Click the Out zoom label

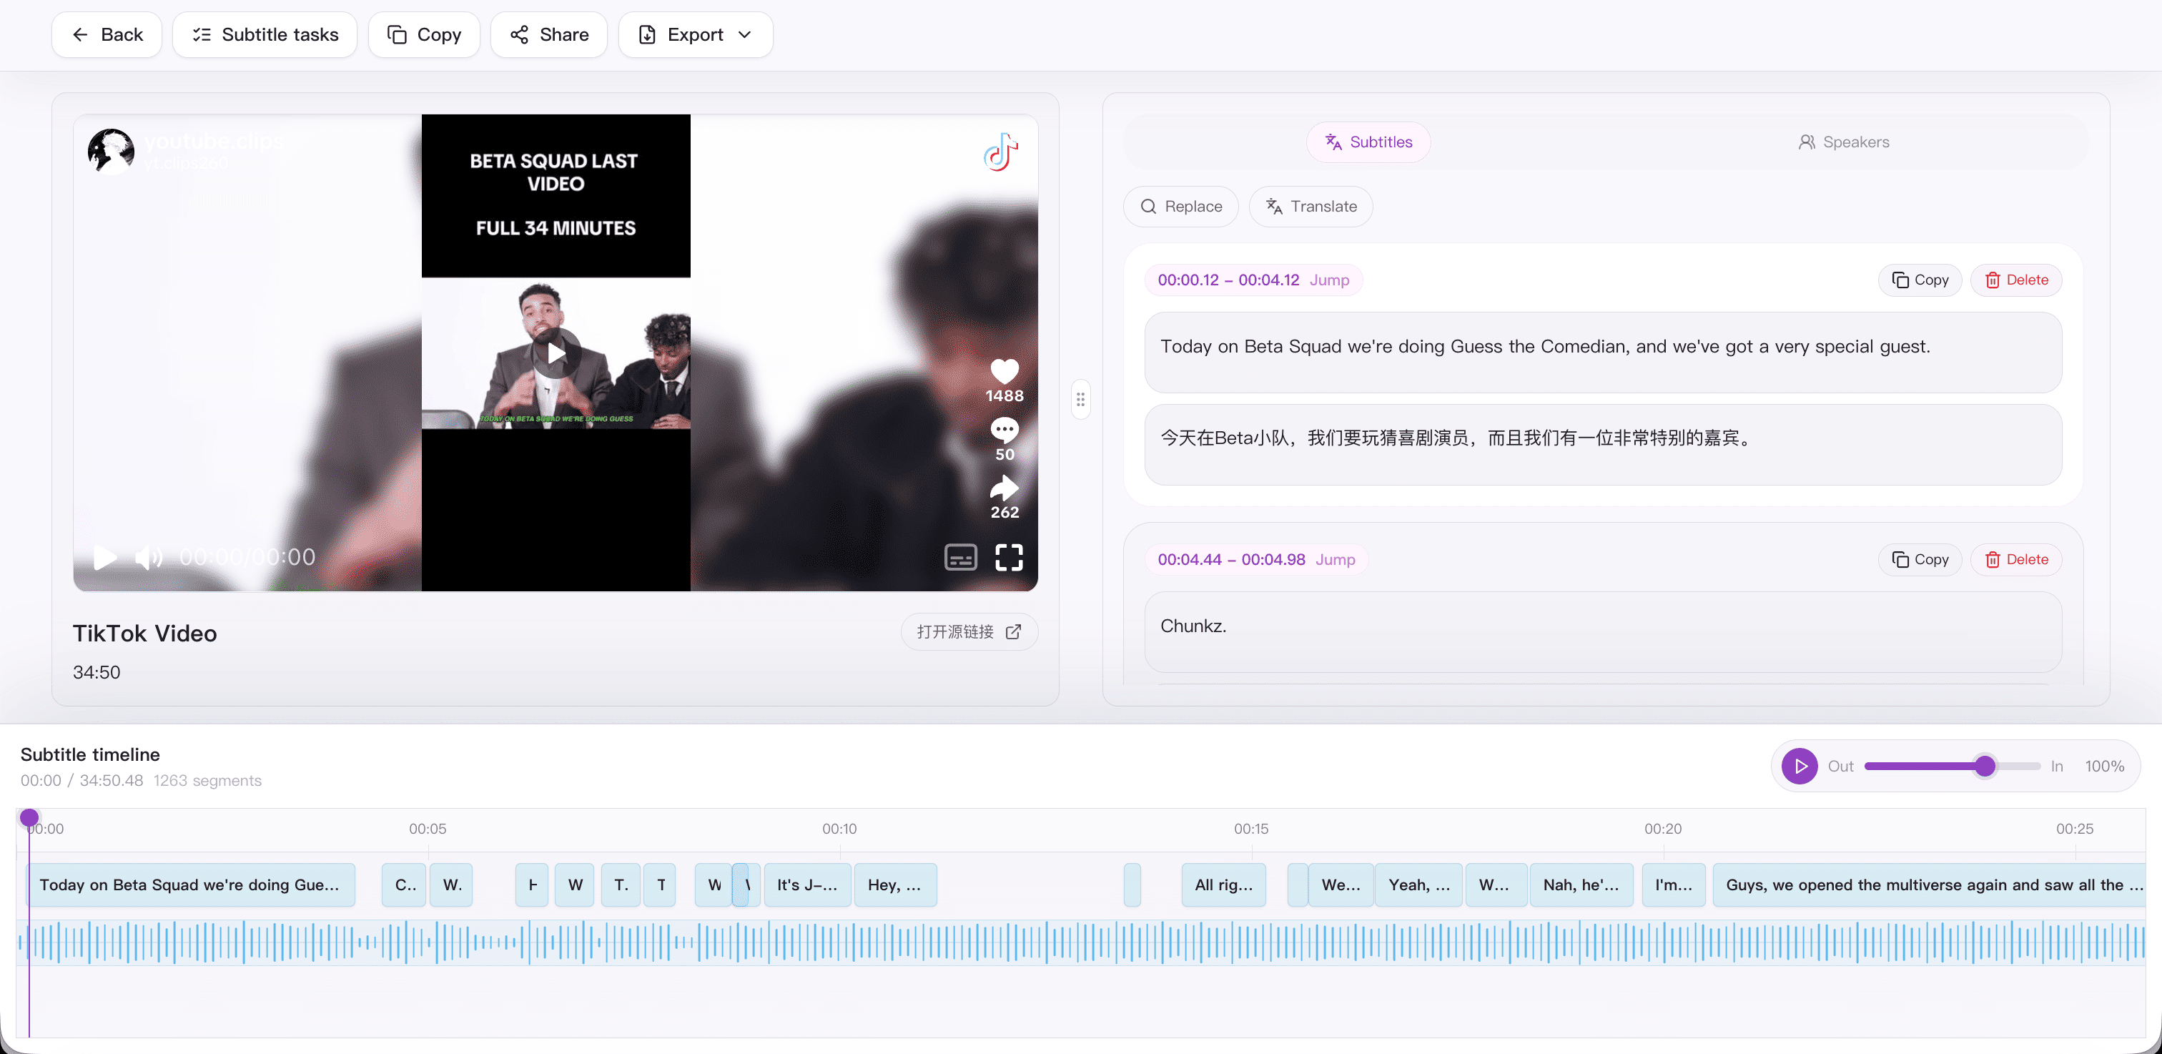coord(1840,766)
